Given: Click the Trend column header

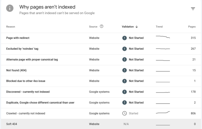Looking at the screenshot, I should [x=159, y=27].
